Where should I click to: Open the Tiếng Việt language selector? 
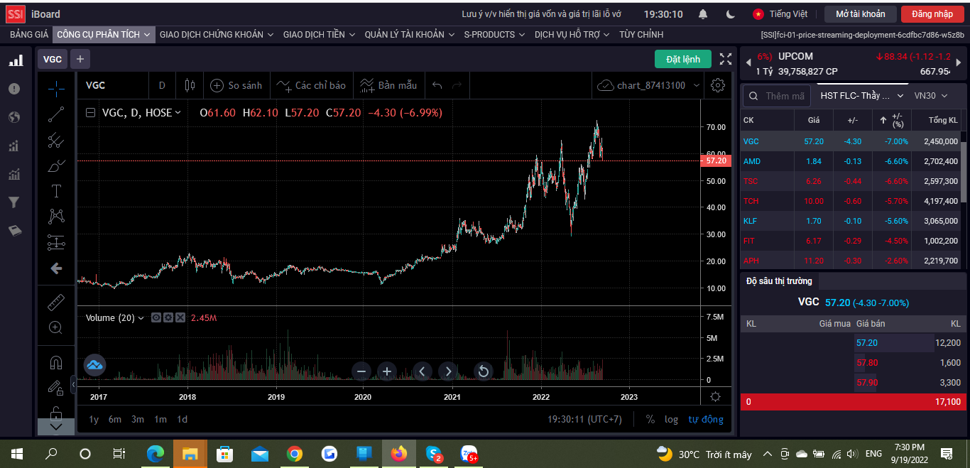point(780,14)
